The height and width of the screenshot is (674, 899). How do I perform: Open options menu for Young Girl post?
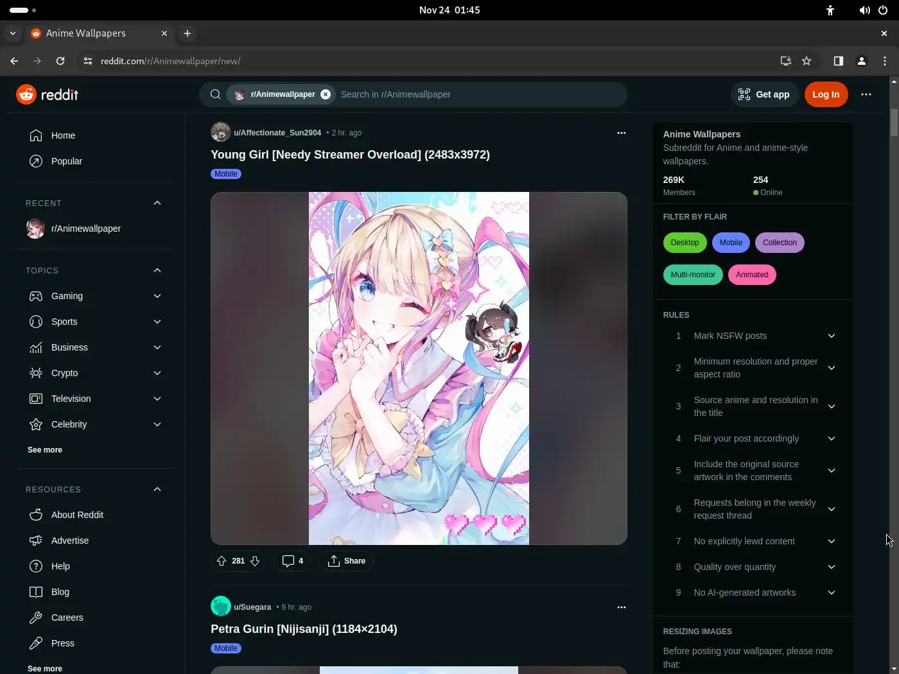tap(621, 133)
